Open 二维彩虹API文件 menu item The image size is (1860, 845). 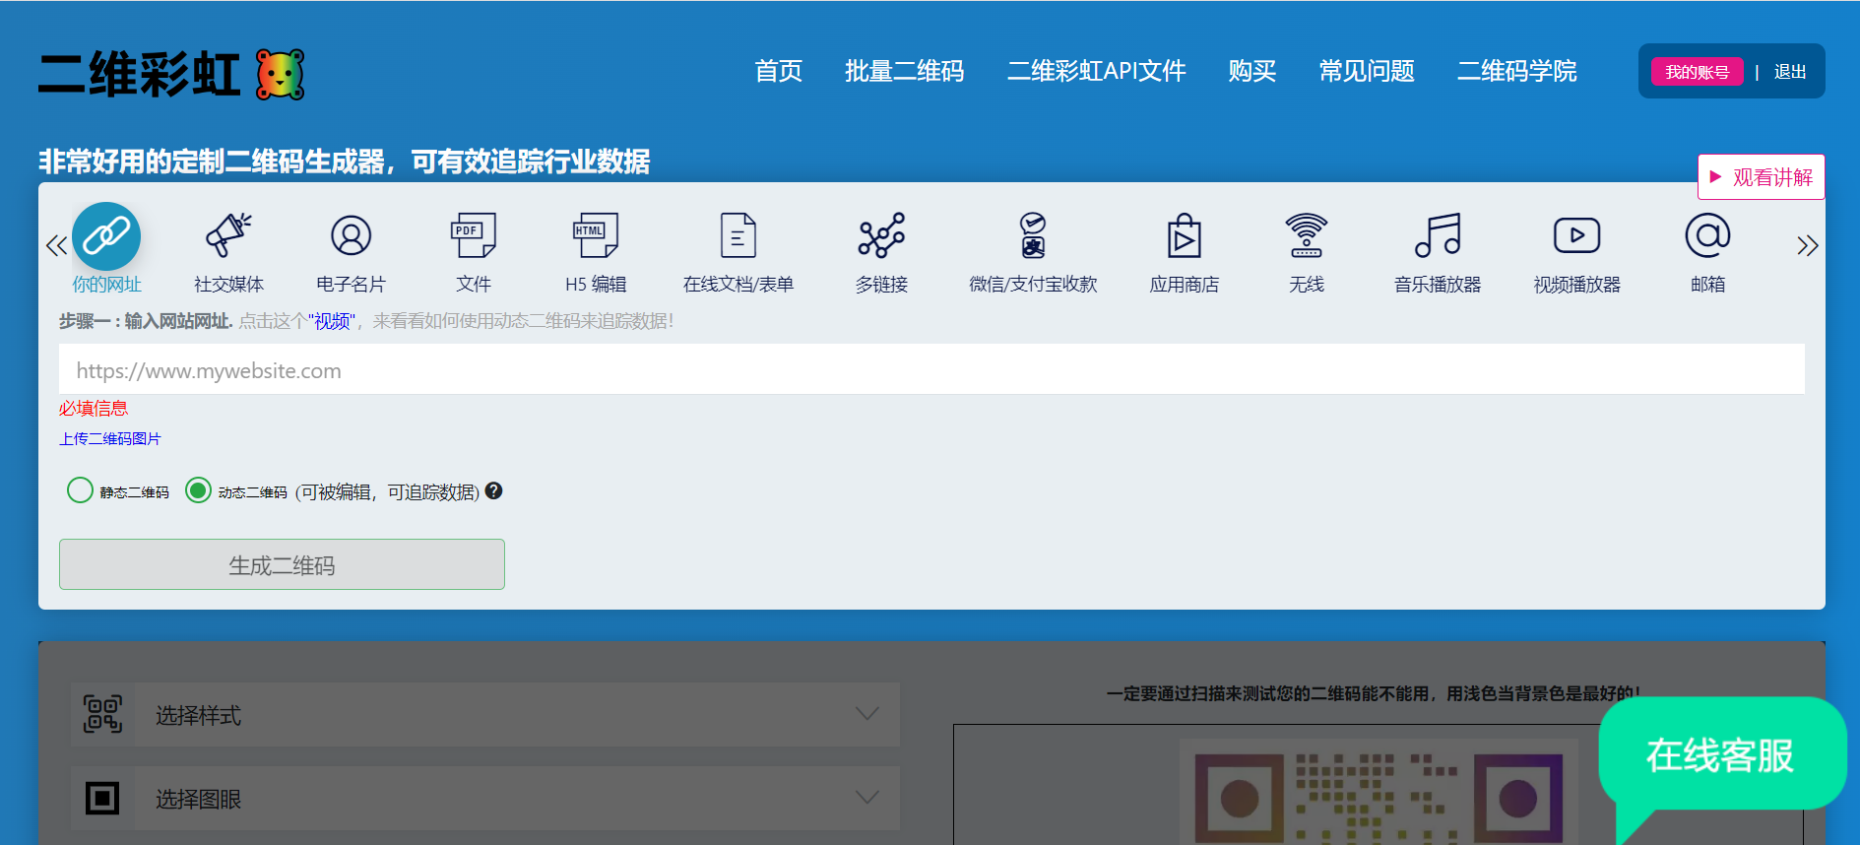coord(1096,71)
